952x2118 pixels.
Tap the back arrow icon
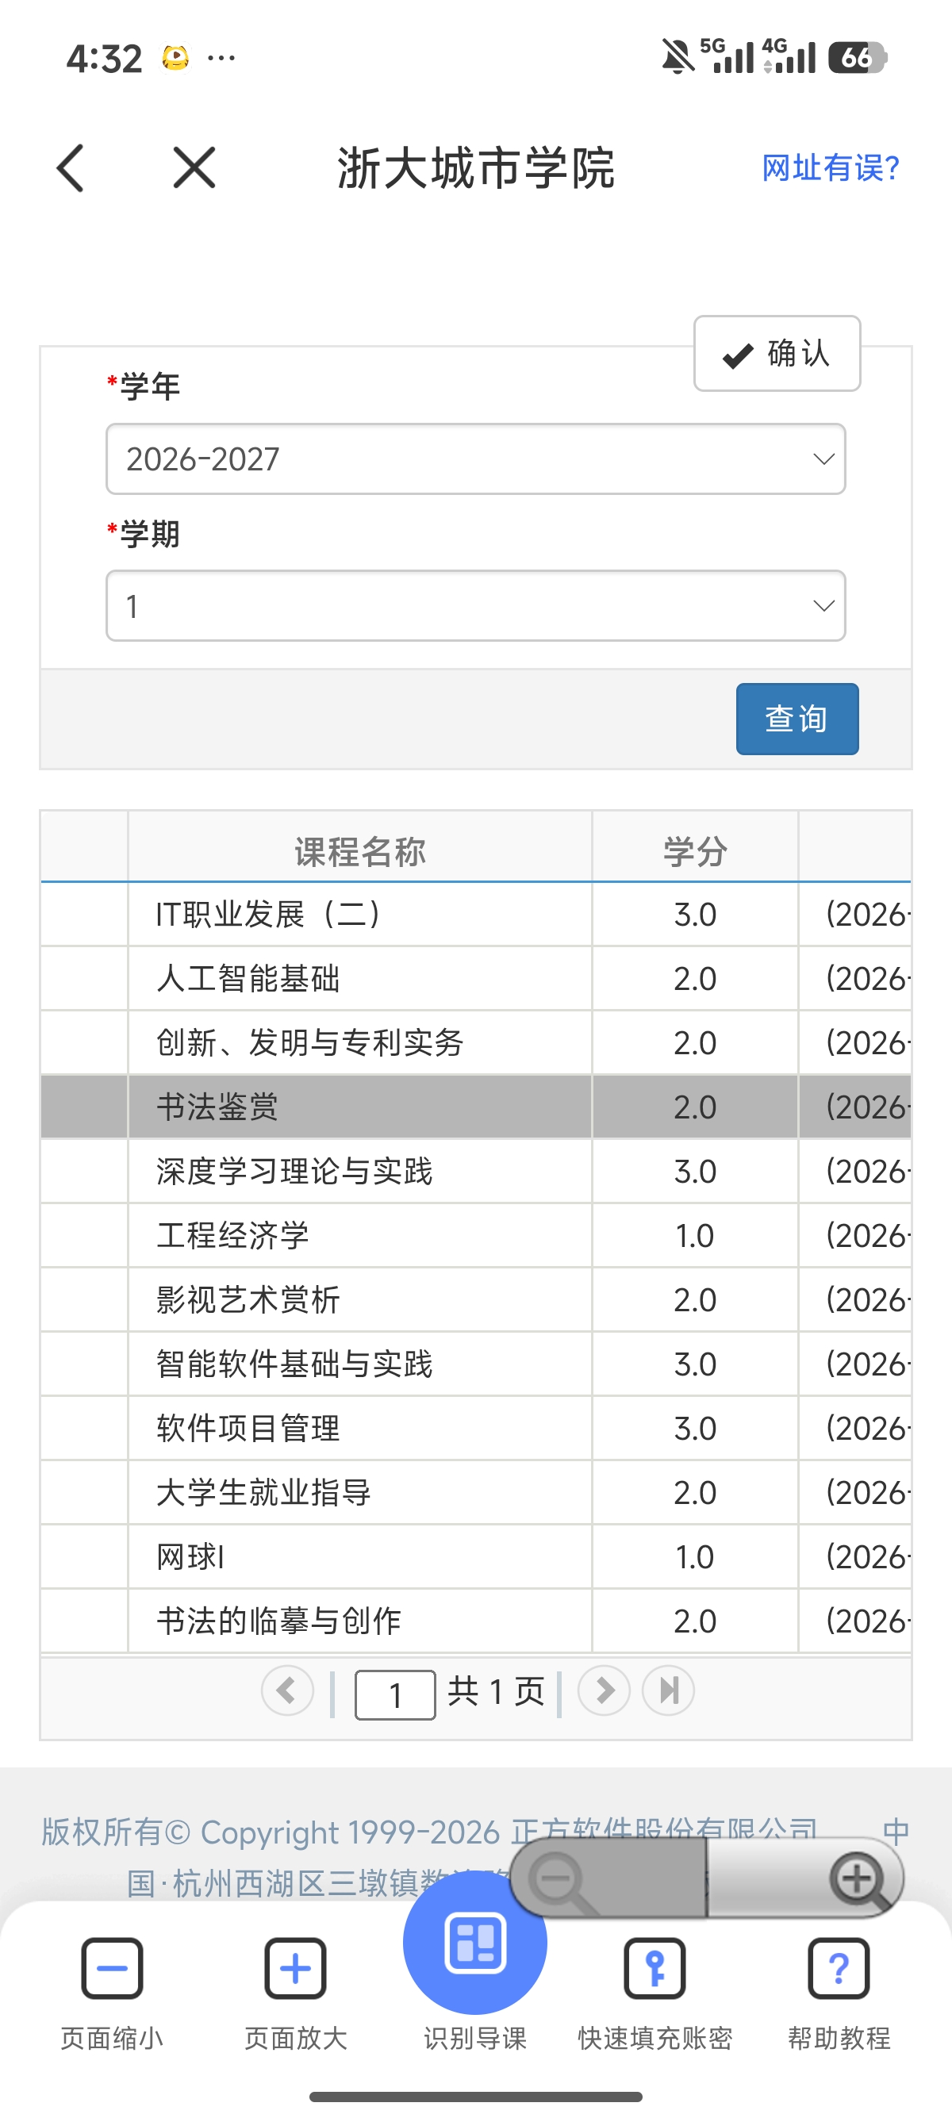[71, 168]
